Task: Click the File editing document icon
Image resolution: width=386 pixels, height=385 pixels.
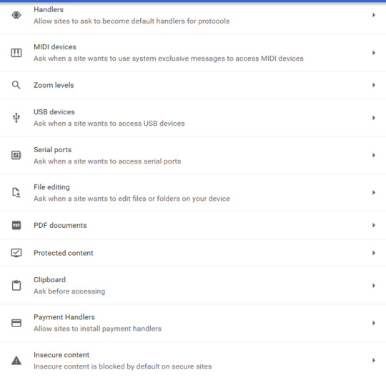Action: click(16, 192)
